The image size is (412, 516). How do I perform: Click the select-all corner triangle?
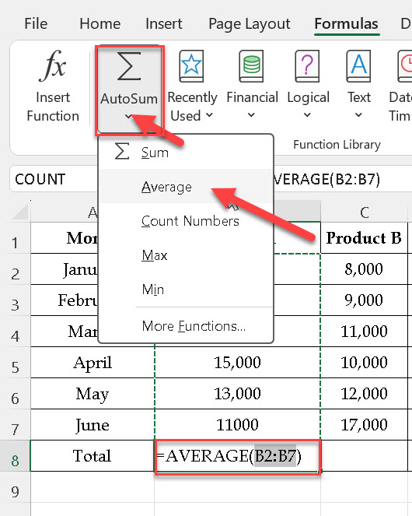[21, 211]
